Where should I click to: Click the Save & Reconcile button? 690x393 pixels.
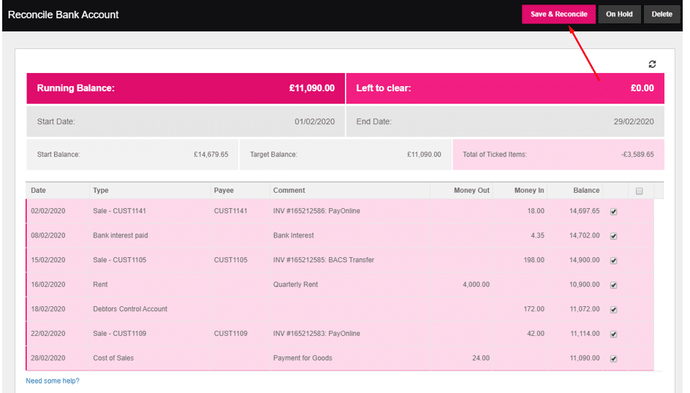tap(558, 14)
